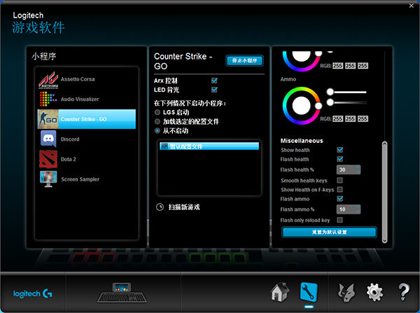Enable Smooth health keys checkbox
Viewport: 420px width, 313px height.
(340, 181)
